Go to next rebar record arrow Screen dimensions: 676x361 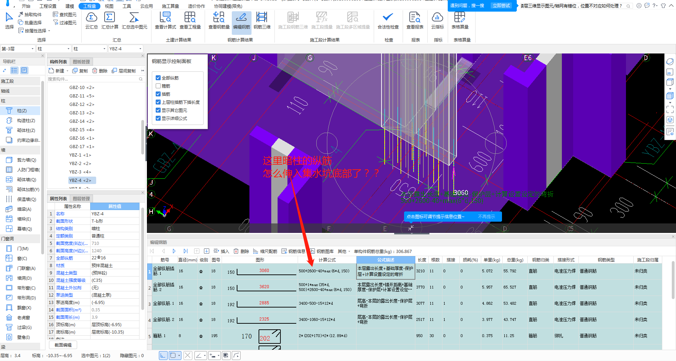point(174,251)
